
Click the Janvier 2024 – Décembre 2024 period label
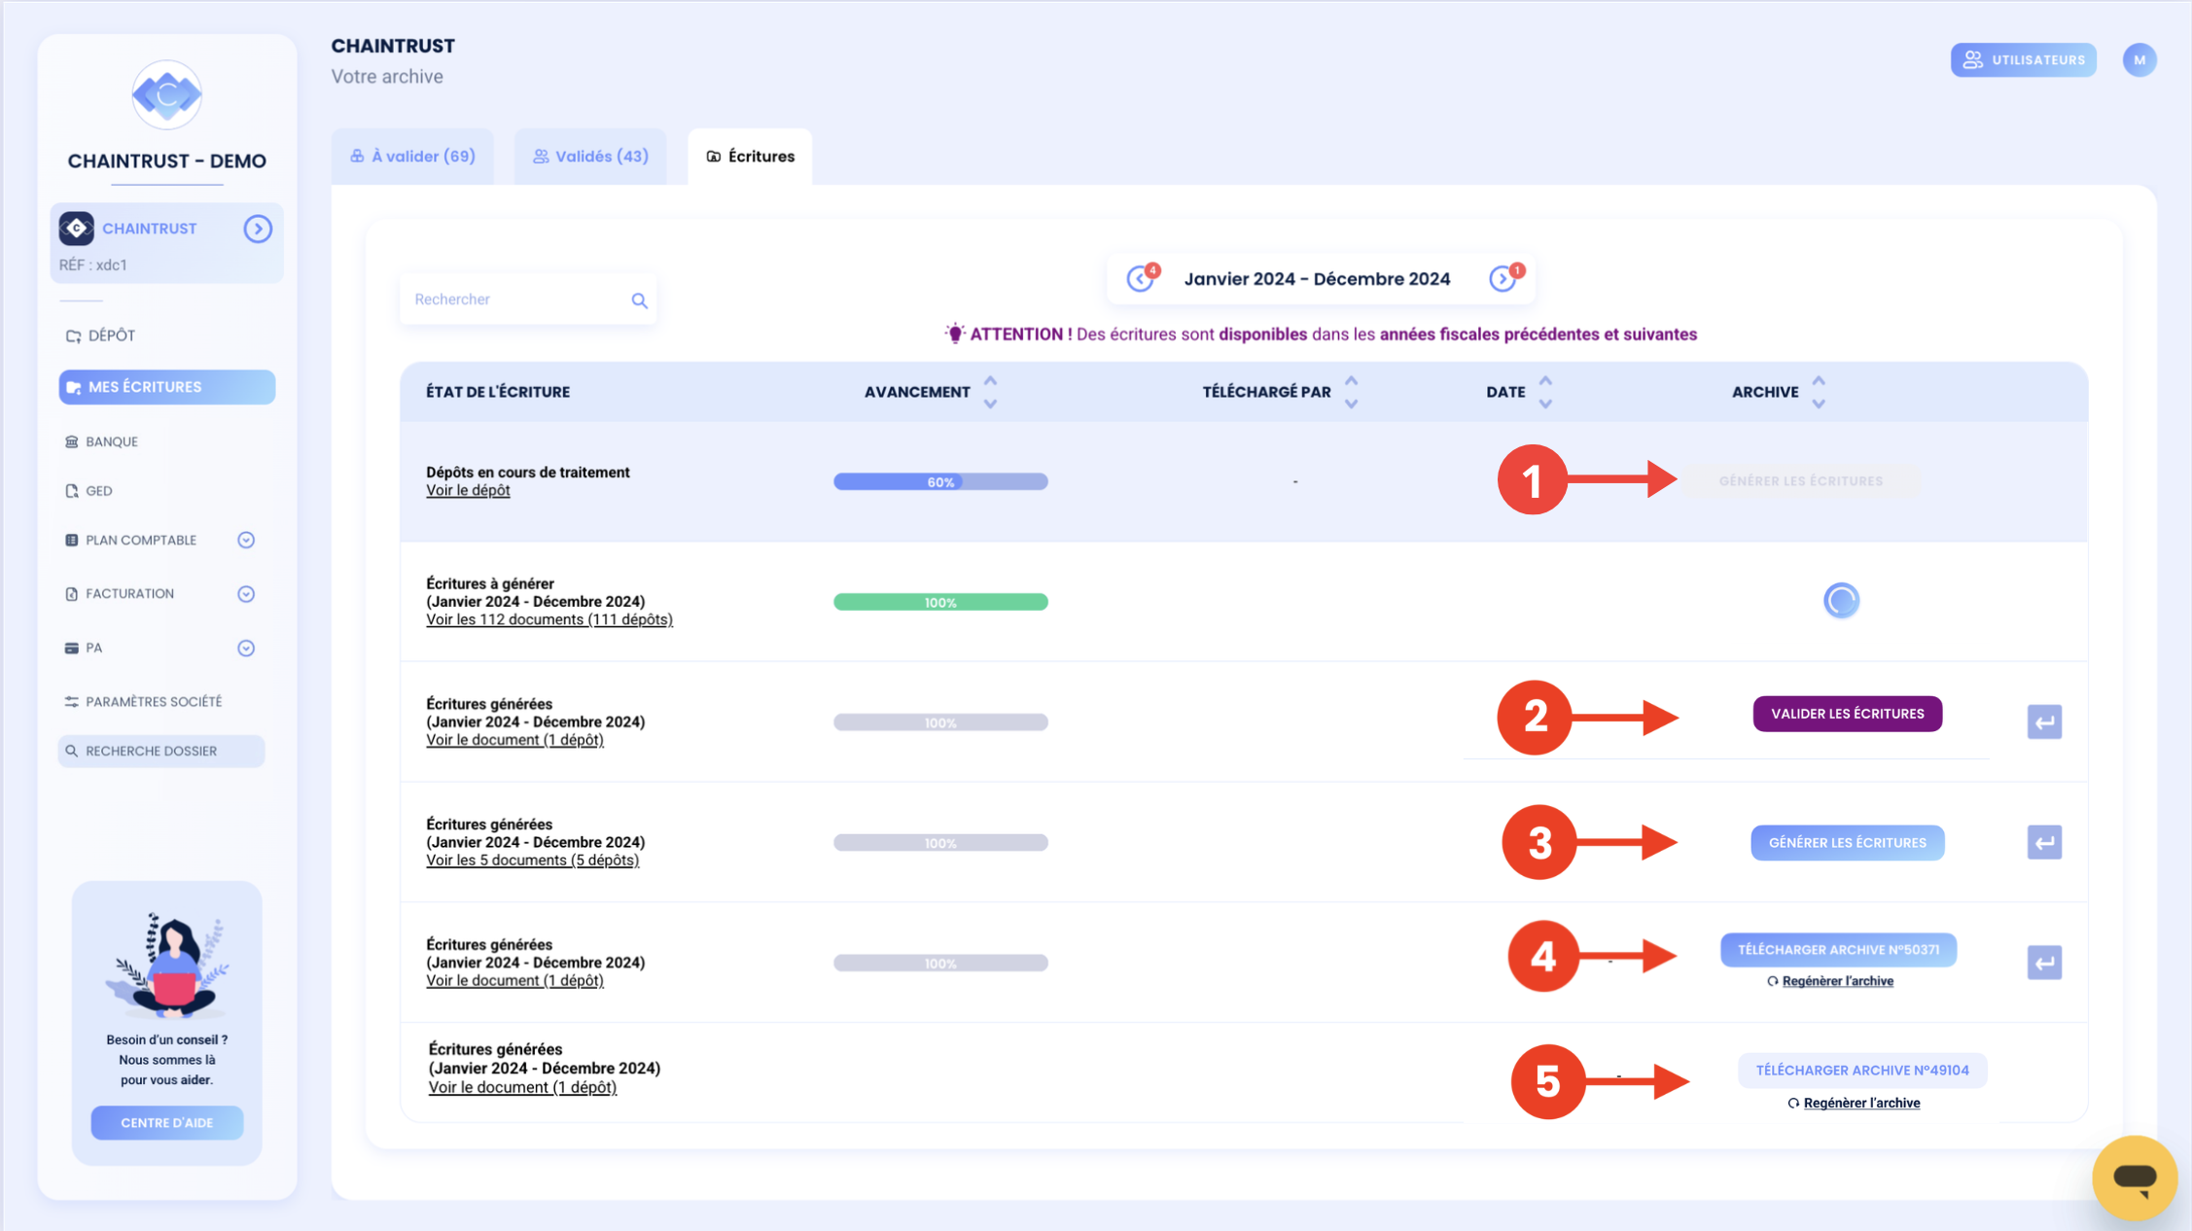tap(1317, 279)
